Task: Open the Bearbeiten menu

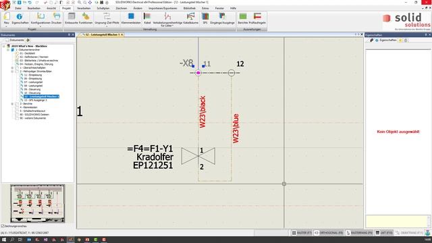Action: pos(34,8)
